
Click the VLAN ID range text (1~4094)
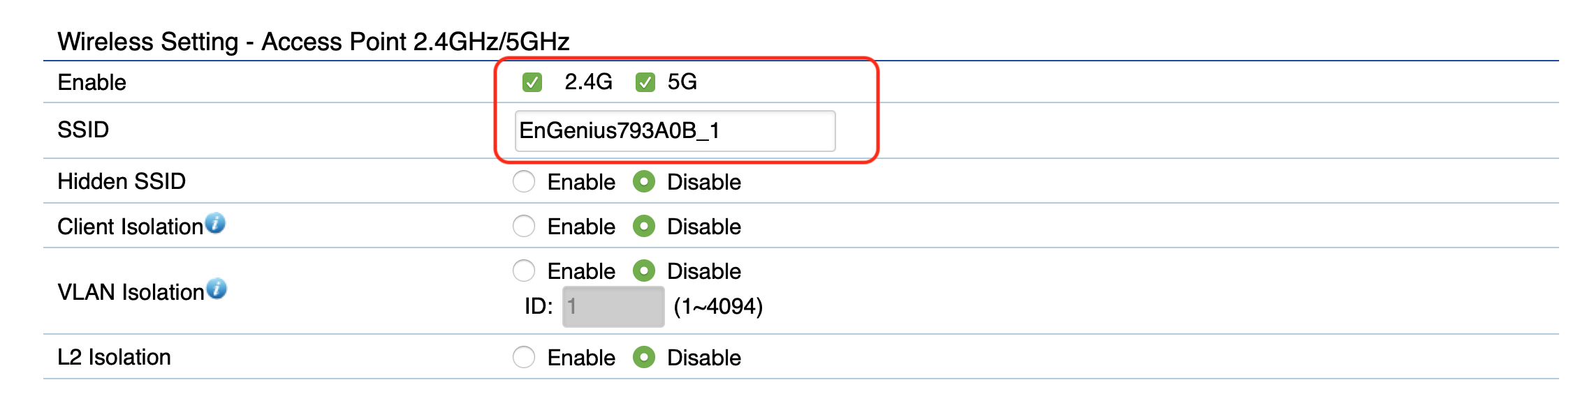pyautogui.click(x=718, y=307)
